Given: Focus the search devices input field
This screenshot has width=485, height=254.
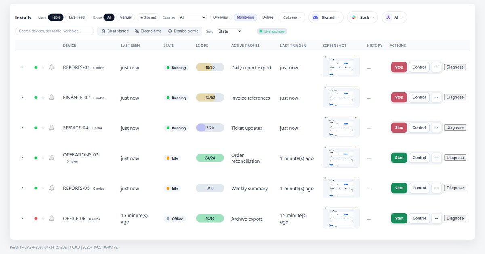Looking at the screenshot, I should (x=55, y=31).
